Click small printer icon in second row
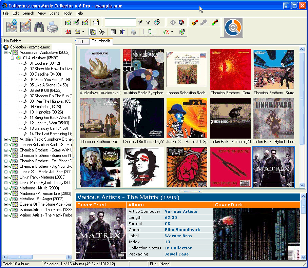 pyautogui.click(x=133, y=32)
